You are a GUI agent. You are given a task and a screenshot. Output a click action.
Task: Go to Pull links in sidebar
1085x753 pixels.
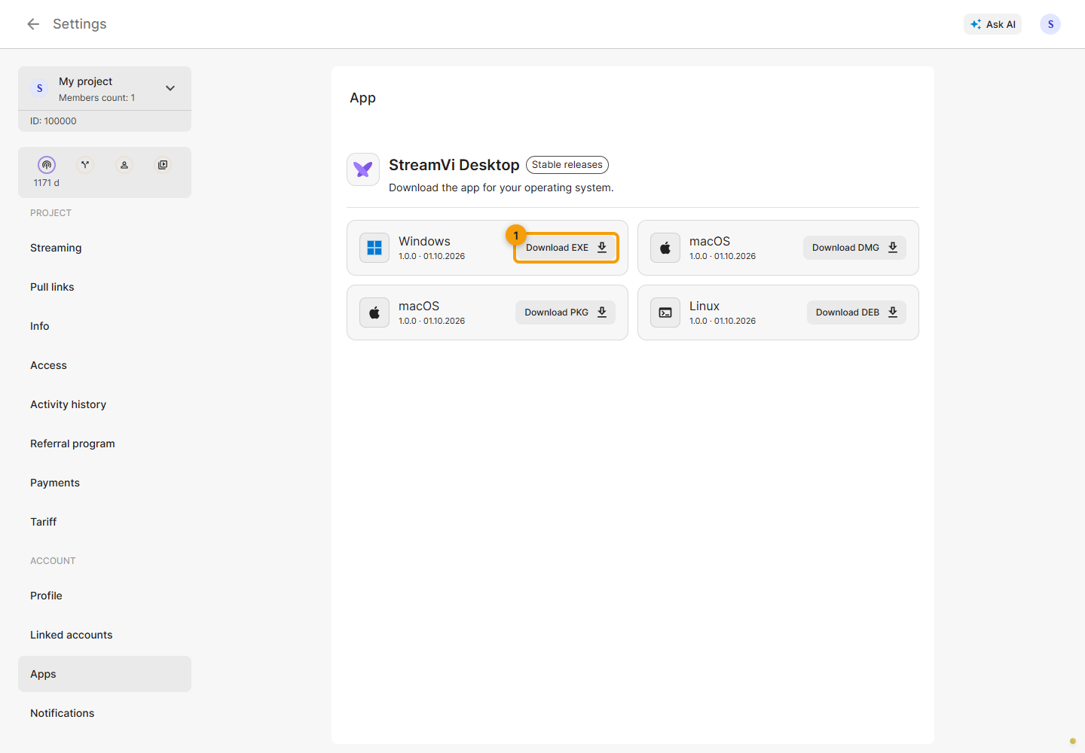coord(105,287)
